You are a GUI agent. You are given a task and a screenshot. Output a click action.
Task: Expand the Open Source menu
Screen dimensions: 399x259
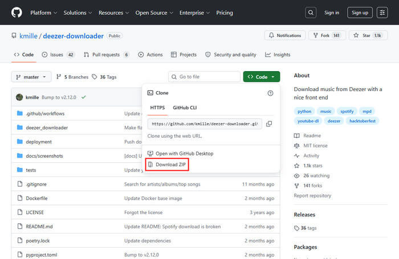coord(154,13)
